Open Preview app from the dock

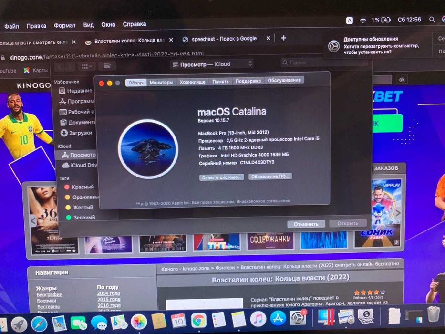(346, 316)
